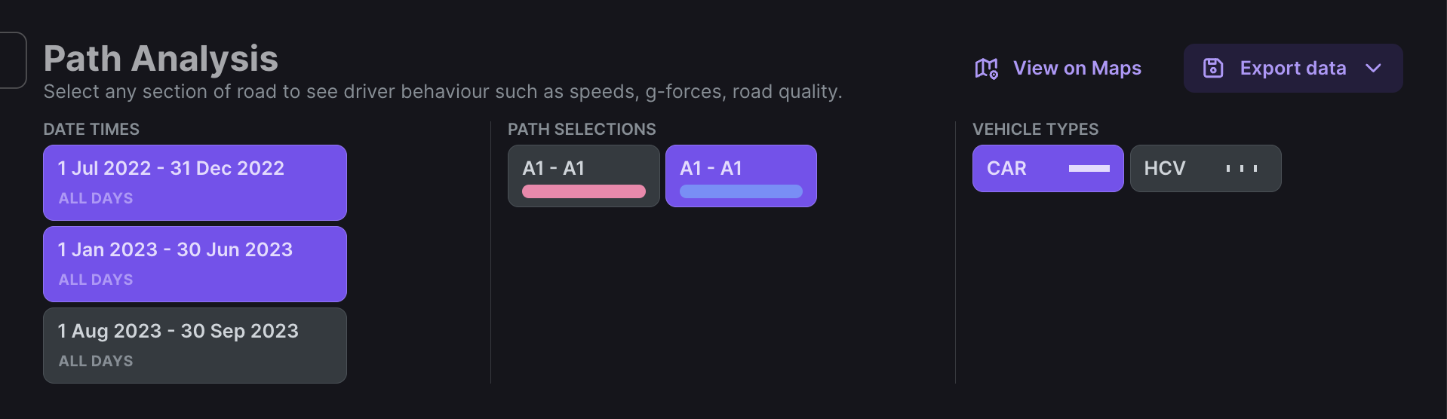Click the partially visible button left of Path Analysis
The width and height of the screenshot is (1447, 419).
click(x=13, y=60)
